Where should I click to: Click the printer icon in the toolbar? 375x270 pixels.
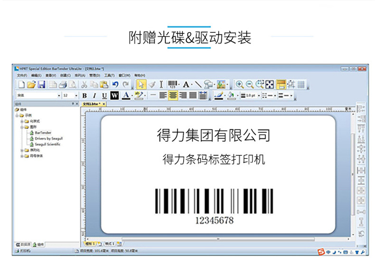click(x=63, y=84)
